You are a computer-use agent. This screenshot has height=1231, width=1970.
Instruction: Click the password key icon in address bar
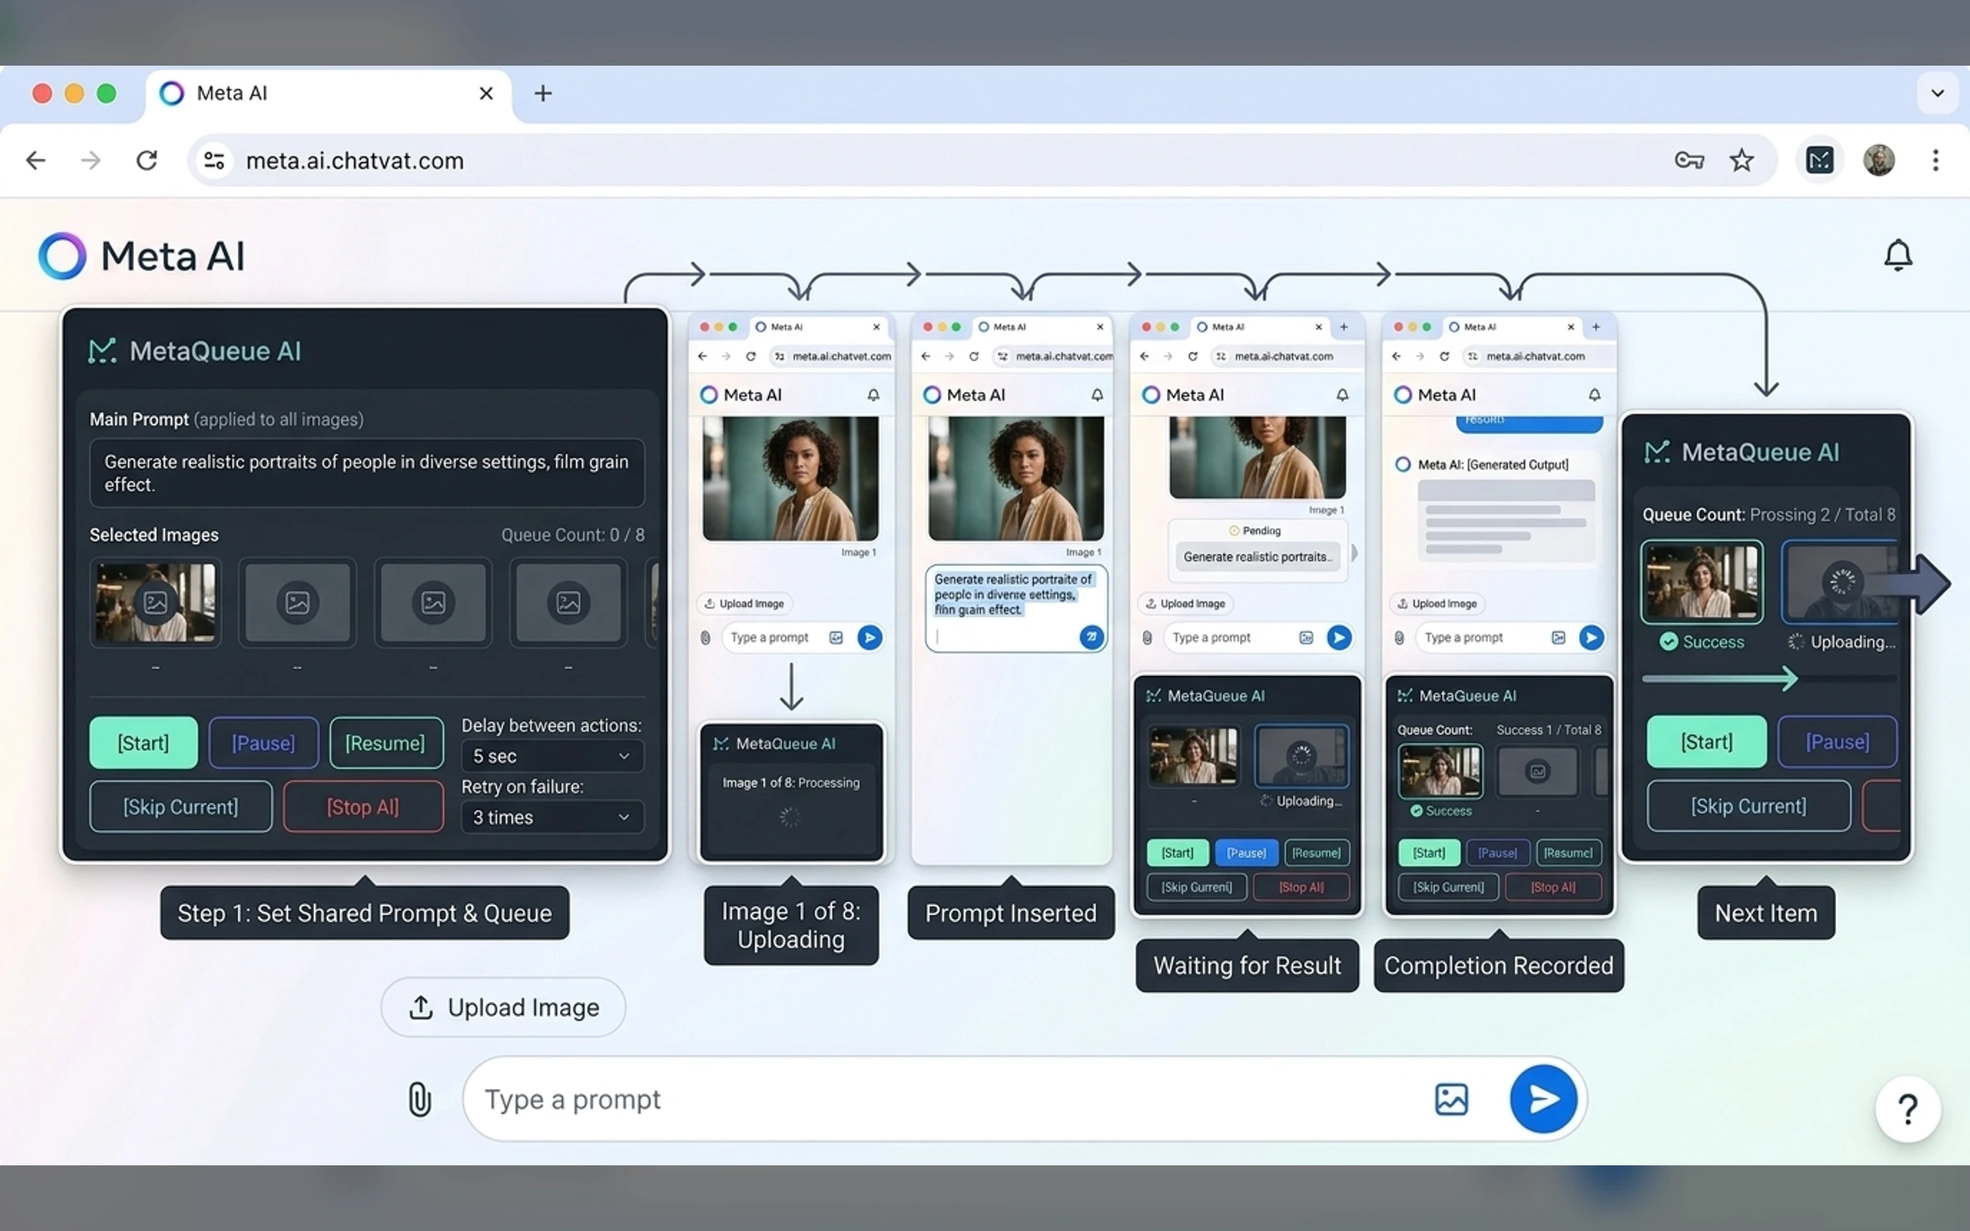pyautogui.click(x=1689, y=160)
